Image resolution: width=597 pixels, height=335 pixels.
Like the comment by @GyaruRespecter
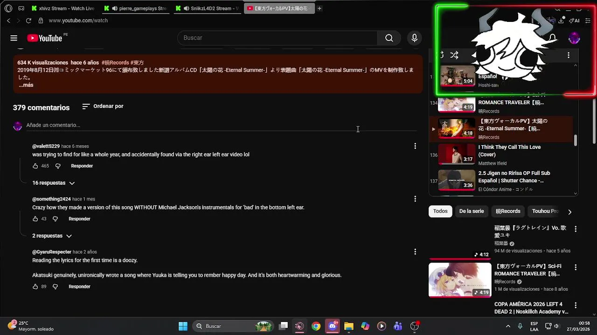pyautogui.click(x=35, y=287)
